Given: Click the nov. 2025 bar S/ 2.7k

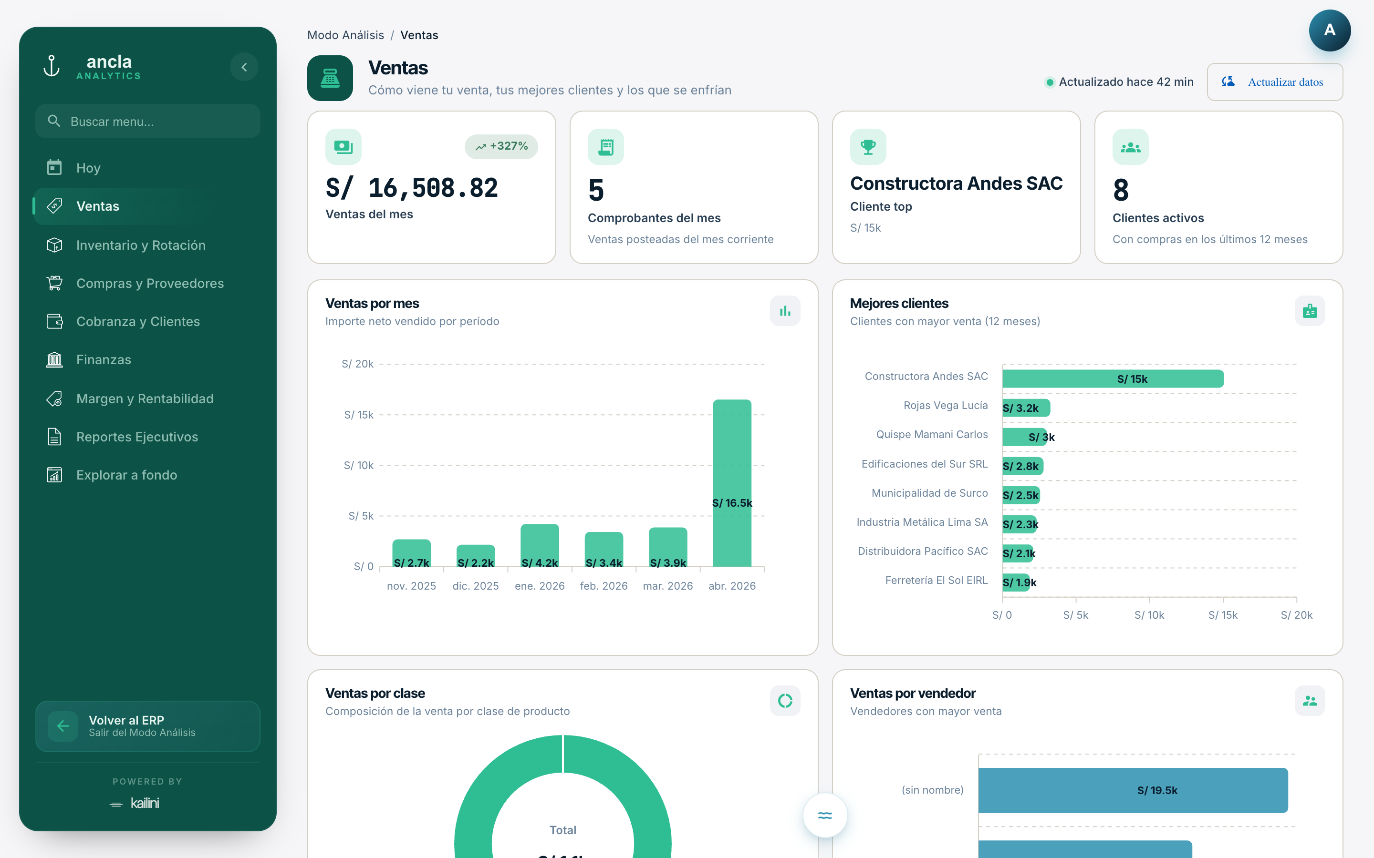Looking at the screenshot, I should (411, 553).
